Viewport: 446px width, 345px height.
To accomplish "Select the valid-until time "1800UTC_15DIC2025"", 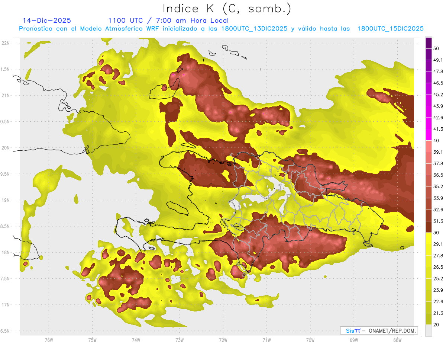I will (x=390, y=29).
